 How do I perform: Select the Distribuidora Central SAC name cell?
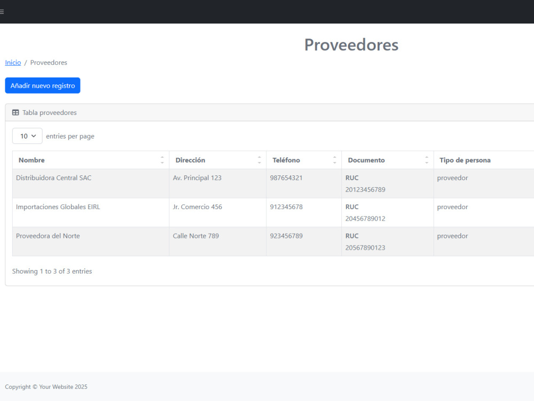[91, 183]
